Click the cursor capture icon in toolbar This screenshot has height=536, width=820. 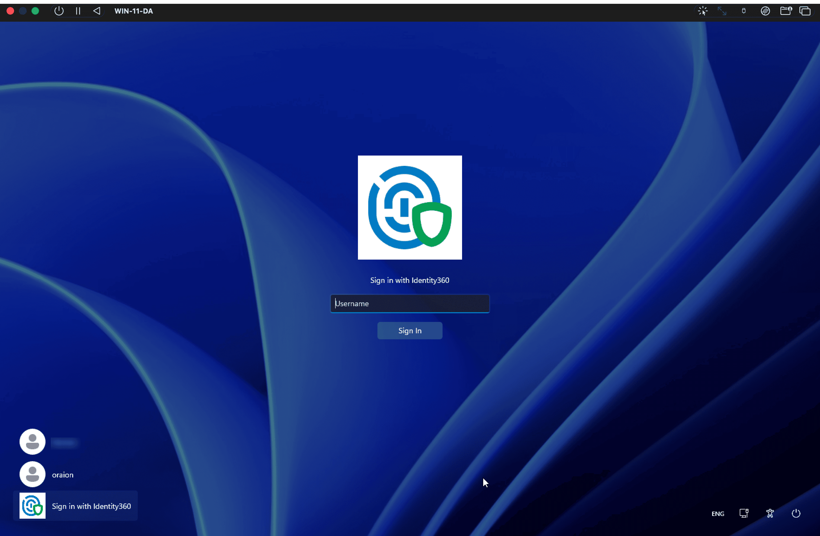coord(703,11)
